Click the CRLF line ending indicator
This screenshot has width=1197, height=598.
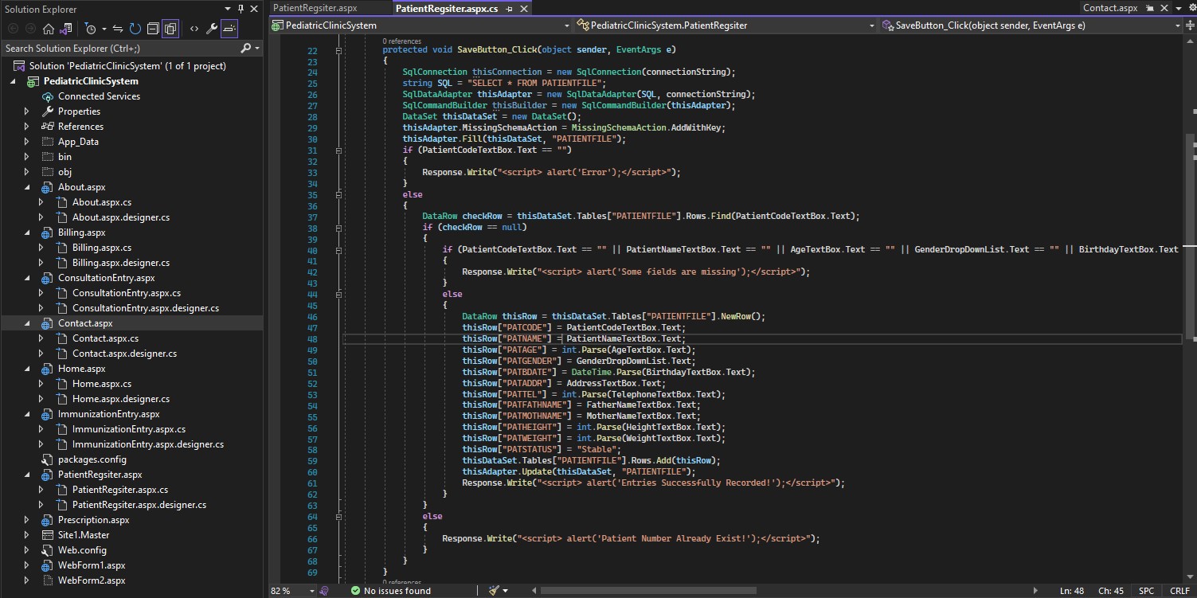[x=1179, y=591]
